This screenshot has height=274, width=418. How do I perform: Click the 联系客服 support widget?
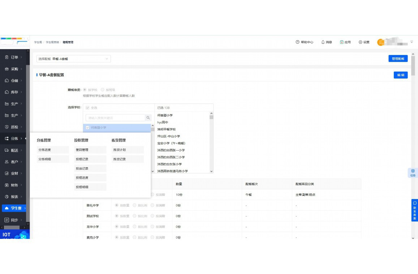[414, 210]
